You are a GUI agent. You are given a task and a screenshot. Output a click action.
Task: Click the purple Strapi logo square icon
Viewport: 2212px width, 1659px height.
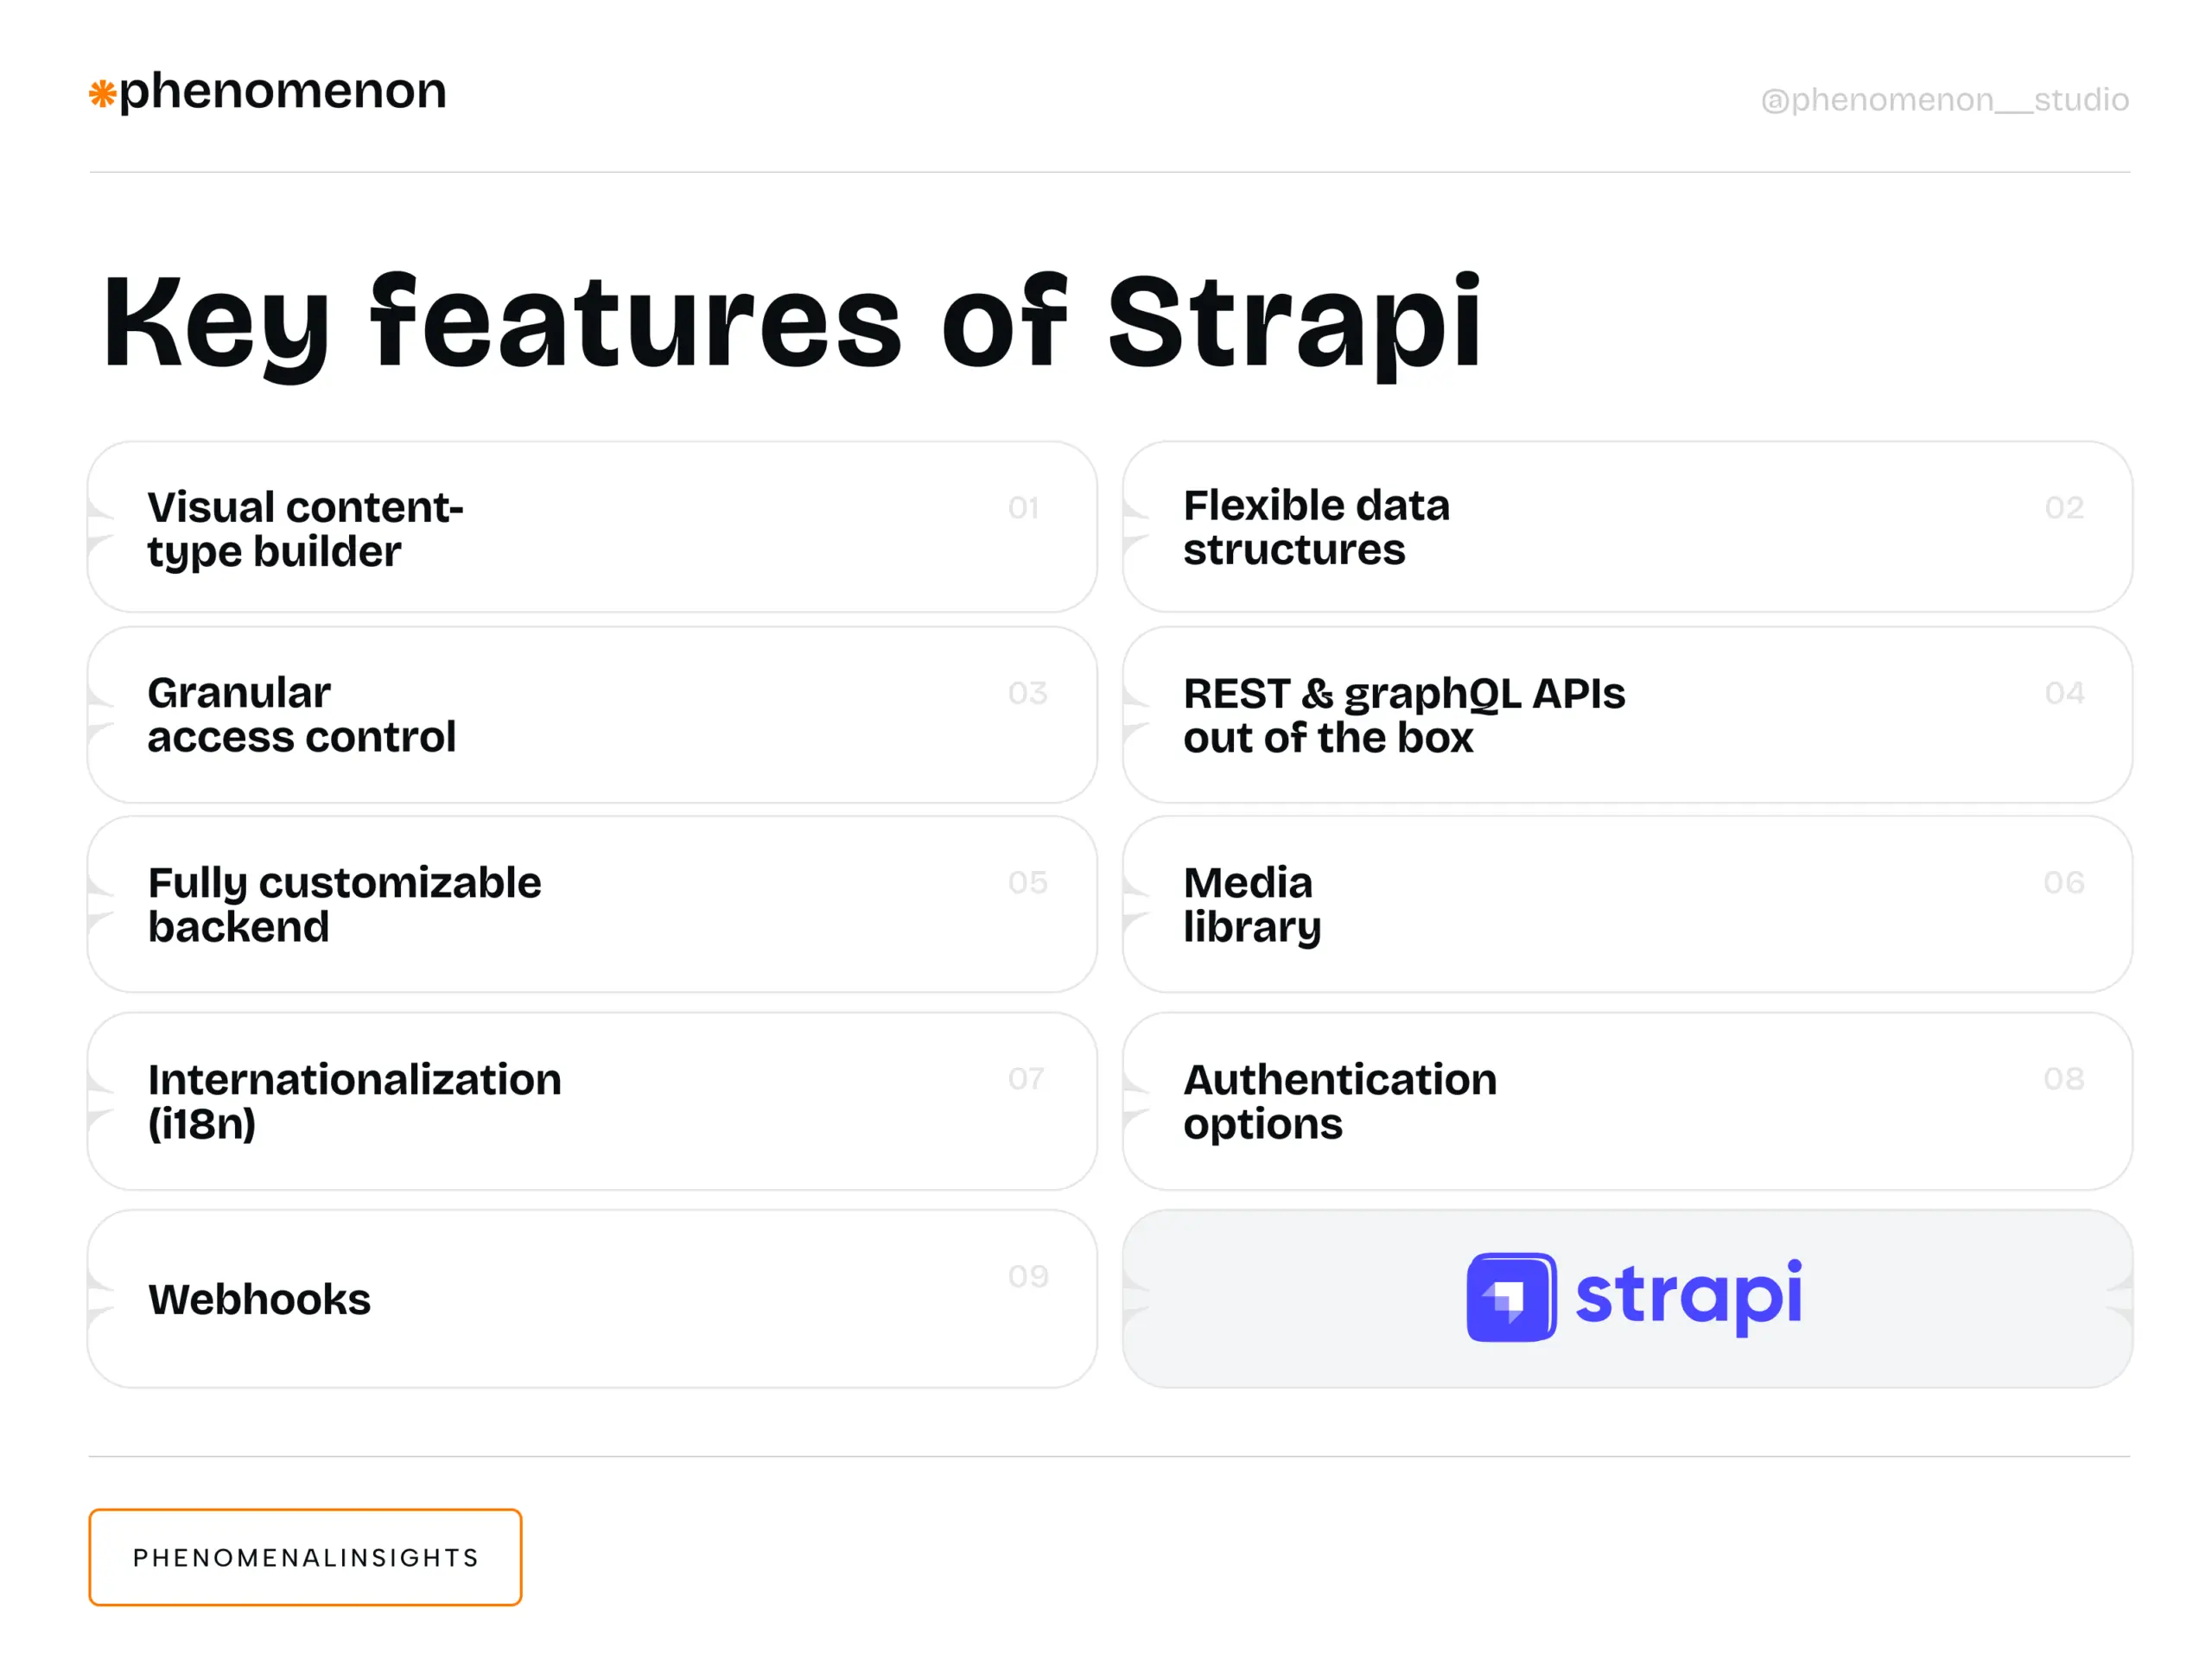(1510, 1297)
